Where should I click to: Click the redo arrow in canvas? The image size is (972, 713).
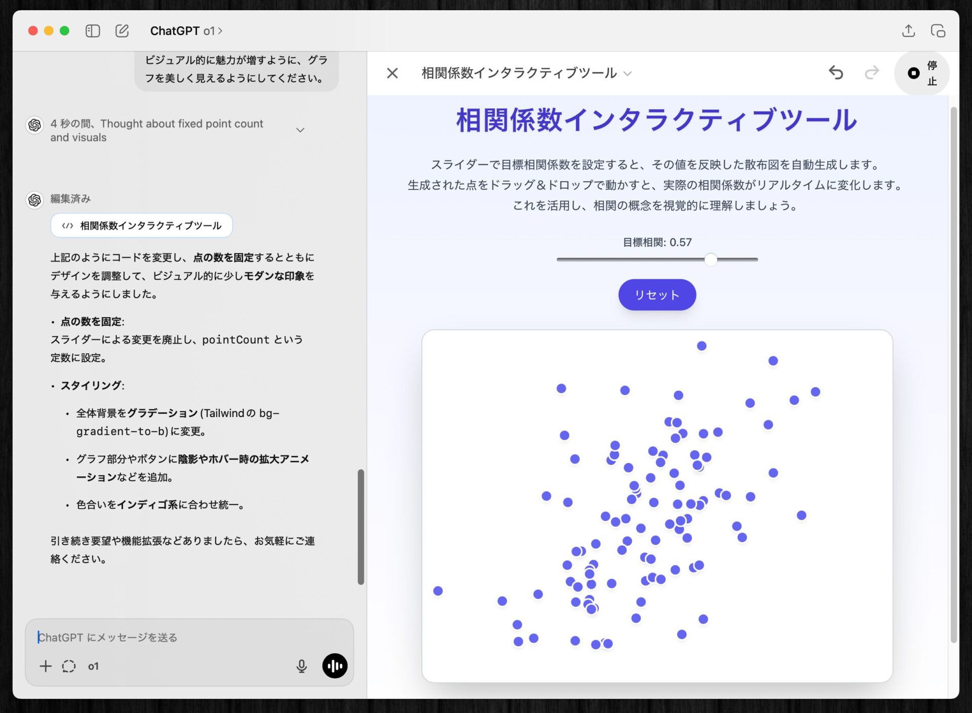(x=871, y=73)
